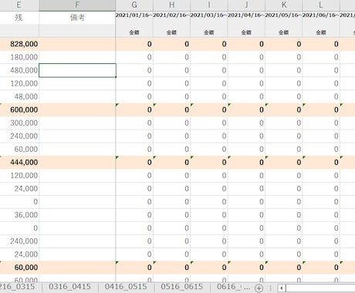Viewport: 355px width, 293px height.
Task: Click the 2021/06/16~ date header
Action: 321,15
